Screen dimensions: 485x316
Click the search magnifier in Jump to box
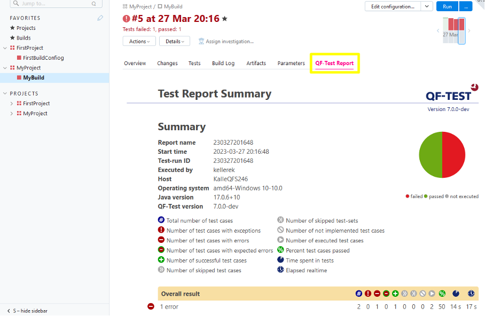(94, 4)
